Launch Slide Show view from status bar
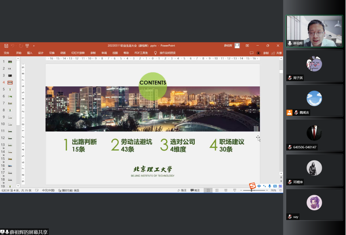This screenshot has width=346, height=235. click(234, 190)
